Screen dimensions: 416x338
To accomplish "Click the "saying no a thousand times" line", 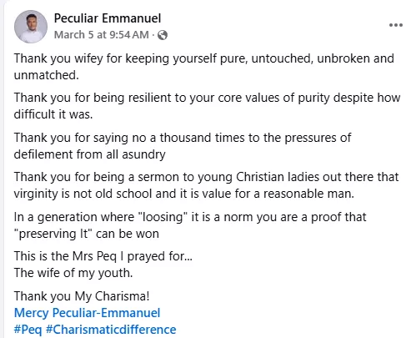I will tap(183, 138).
